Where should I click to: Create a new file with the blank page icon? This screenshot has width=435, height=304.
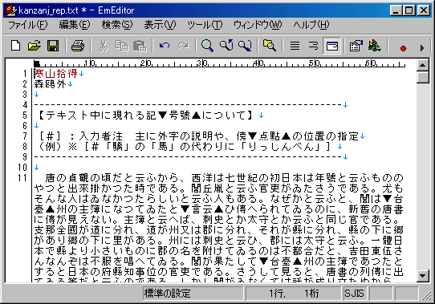point(15,46)
